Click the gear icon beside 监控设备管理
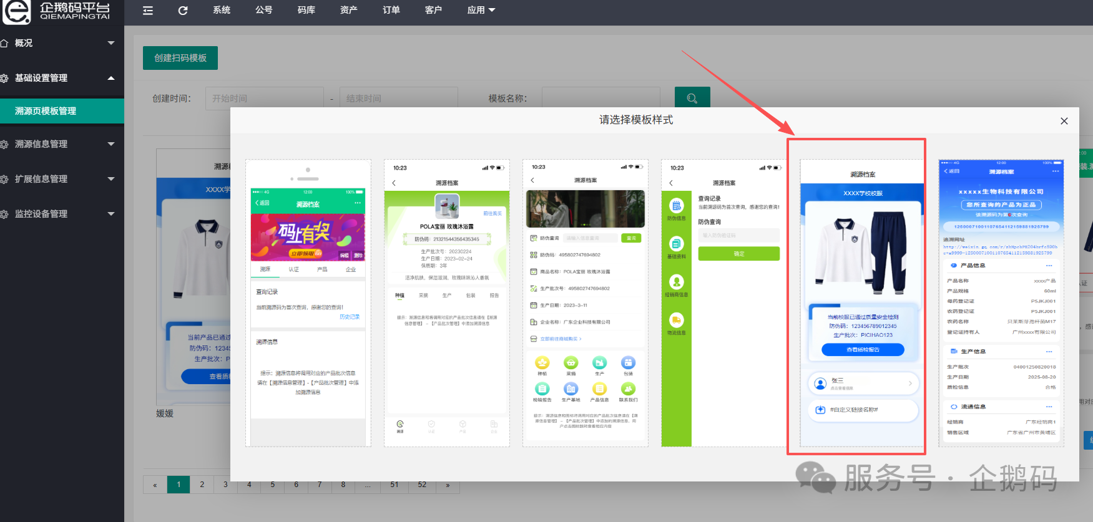The width and height of the screenshot is (1093, 522). [4, 214]
